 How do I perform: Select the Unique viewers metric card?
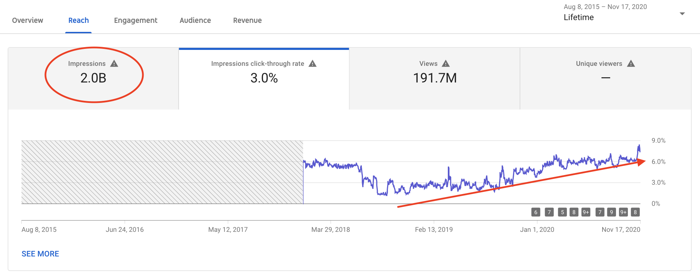(606, 79)
